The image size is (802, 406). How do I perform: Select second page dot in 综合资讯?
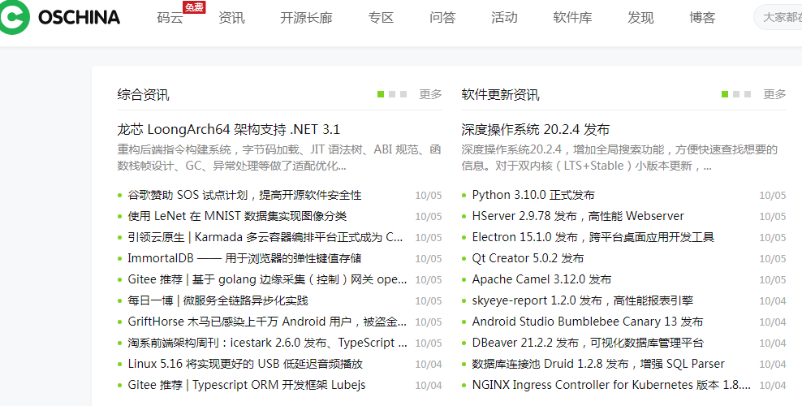click(x=392, y=94)
